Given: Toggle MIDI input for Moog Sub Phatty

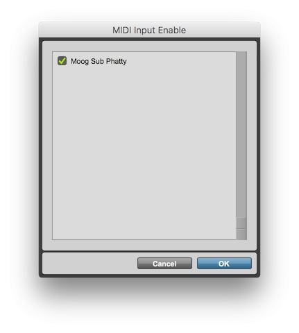Looking at the screenshot, I should coord(62,61).
